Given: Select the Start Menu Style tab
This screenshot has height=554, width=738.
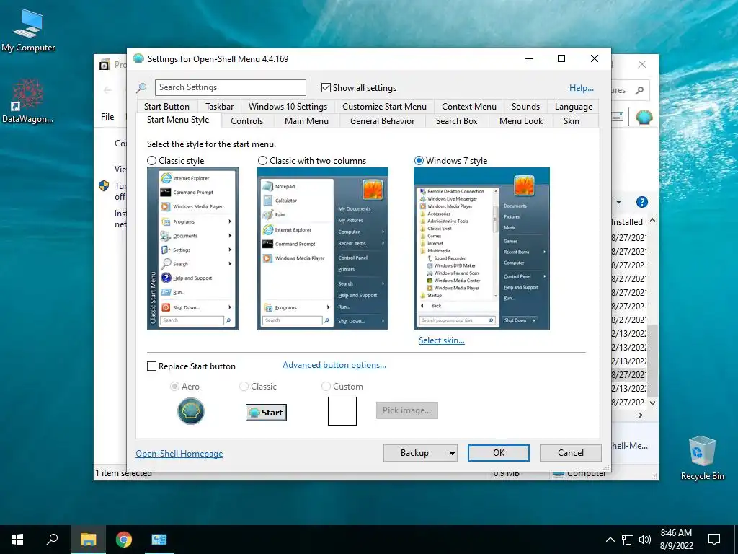Looking at the screenshot, I should tap(178, 120).
